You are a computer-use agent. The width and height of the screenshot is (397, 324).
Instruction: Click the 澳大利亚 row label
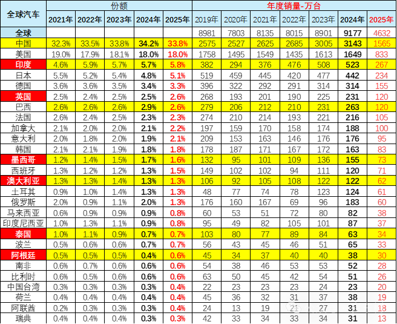pos(24,180)
